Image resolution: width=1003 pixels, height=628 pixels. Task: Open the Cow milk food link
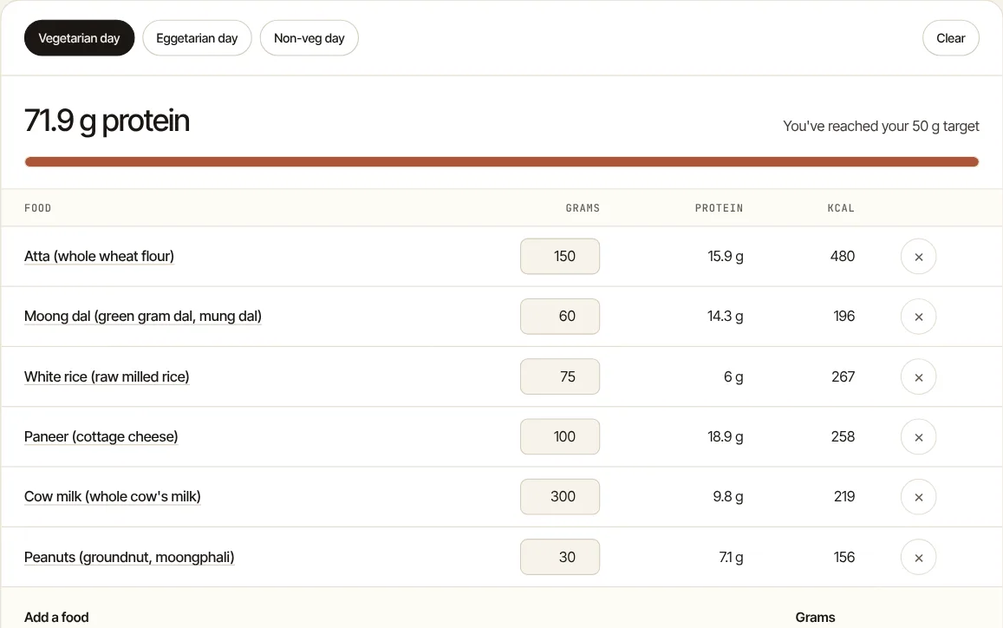[113, 497]
